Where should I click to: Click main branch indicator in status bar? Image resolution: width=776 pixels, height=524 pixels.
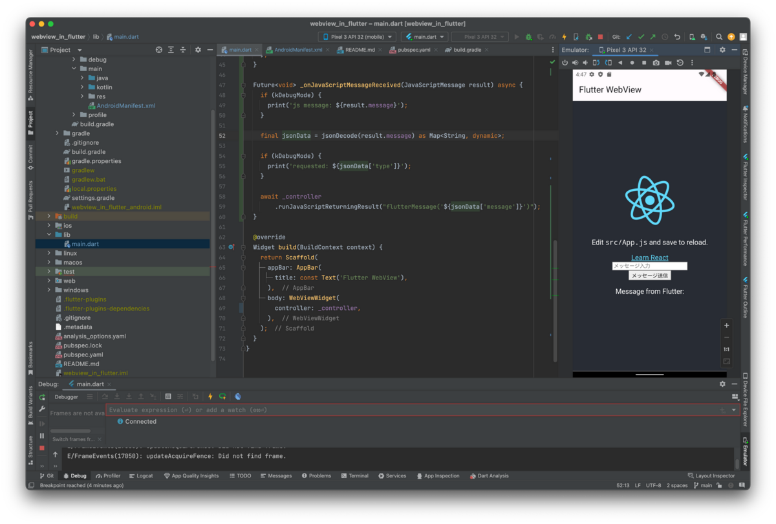[702, 485]
